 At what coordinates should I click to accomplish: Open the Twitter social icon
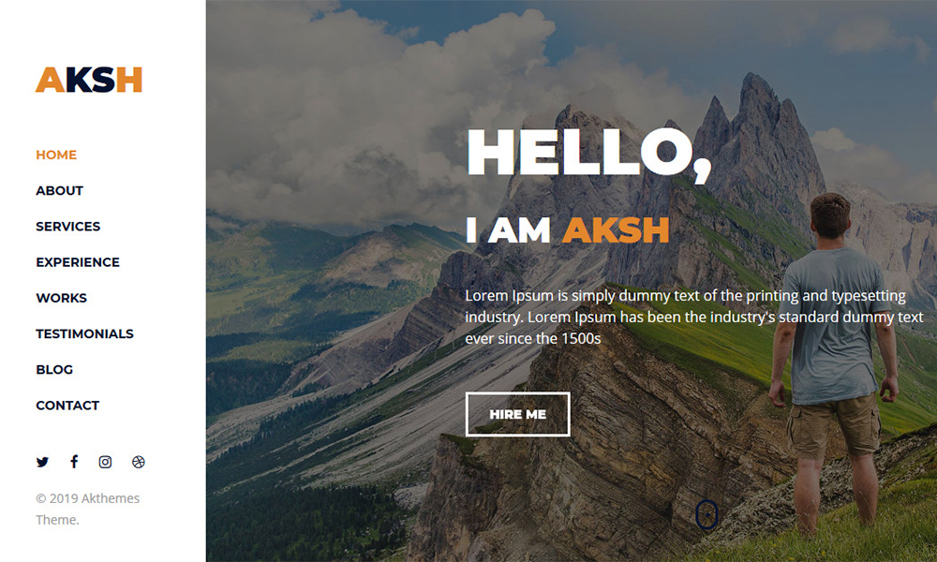pos(42,462)
